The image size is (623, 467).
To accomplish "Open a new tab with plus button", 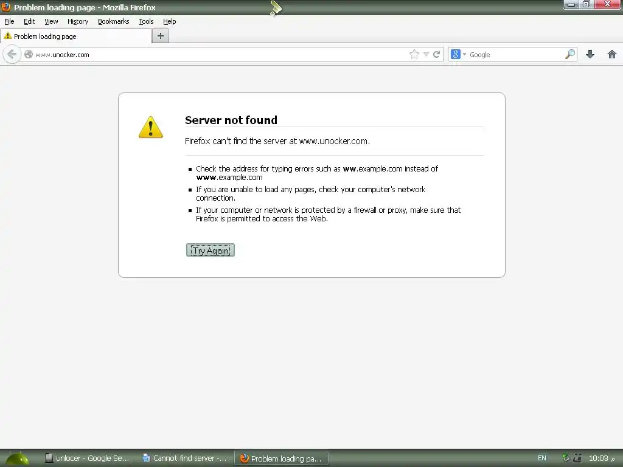I will (x=161, y=36).
